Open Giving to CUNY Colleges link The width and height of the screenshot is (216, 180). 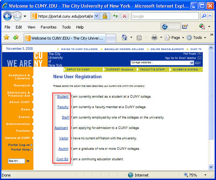coord(79,49)
